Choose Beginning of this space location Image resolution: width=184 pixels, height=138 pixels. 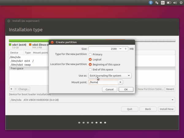(90, 65)
